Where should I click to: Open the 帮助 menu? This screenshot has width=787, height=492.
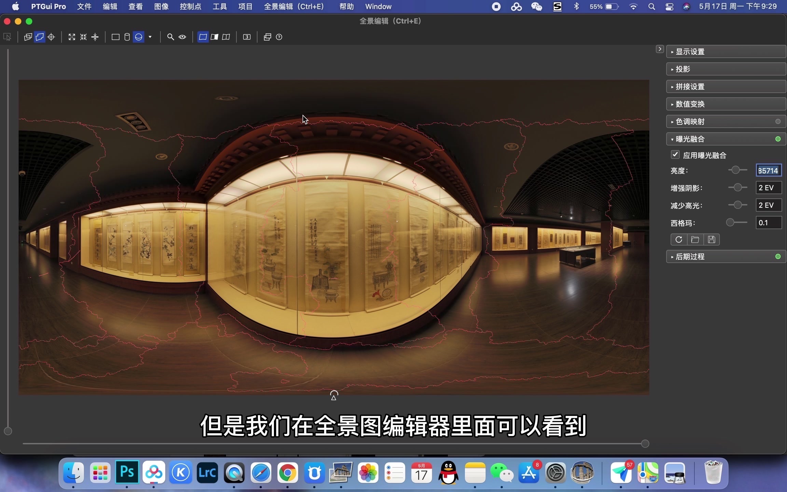[346, 6]
